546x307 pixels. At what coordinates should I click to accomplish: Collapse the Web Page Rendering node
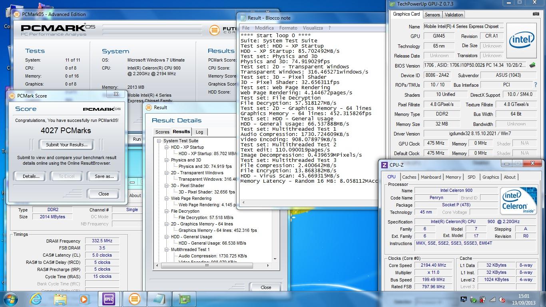click(x=167, y=198)
